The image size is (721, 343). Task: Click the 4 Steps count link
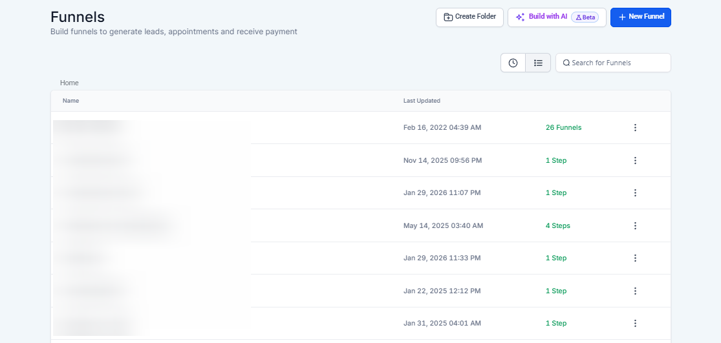point(557,225)
